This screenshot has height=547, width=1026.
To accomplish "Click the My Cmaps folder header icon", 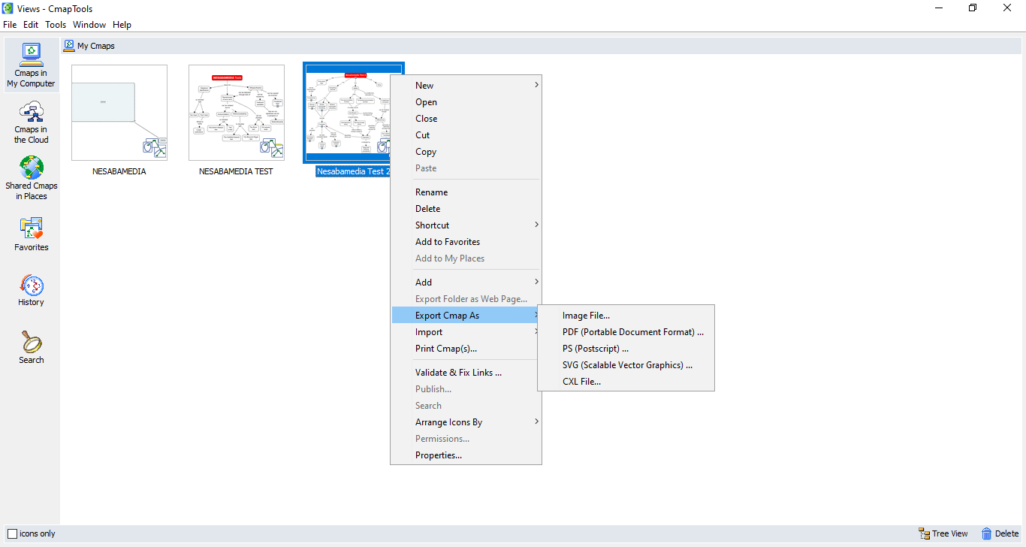I will tap(69, 46).
